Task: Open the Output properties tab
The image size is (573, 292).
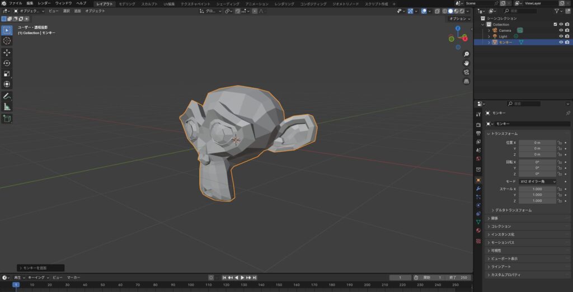Action: 478,133
